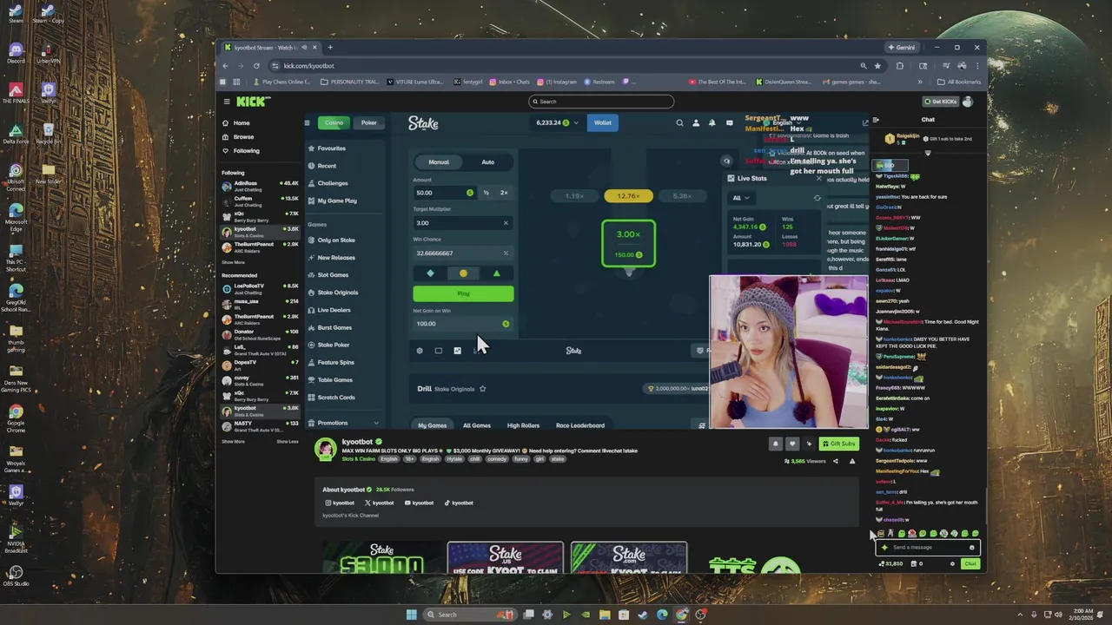Toggle theatre mode icon under game
This screenshot has width=1112, height=625.
tap(439, 351)
